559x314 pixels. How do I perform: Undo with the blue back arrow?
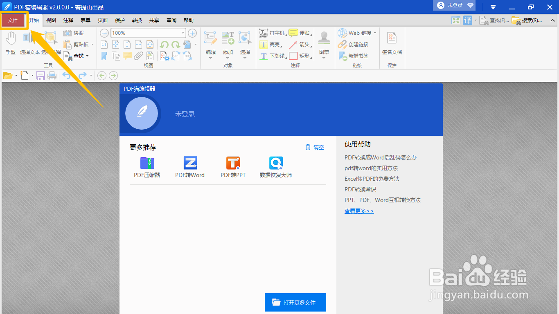coord(67,75)
